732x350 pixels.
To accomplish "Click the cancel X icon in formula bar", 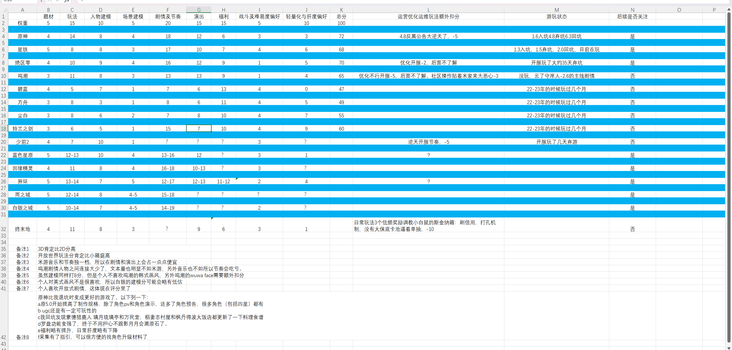I will (x=49, y=1).
